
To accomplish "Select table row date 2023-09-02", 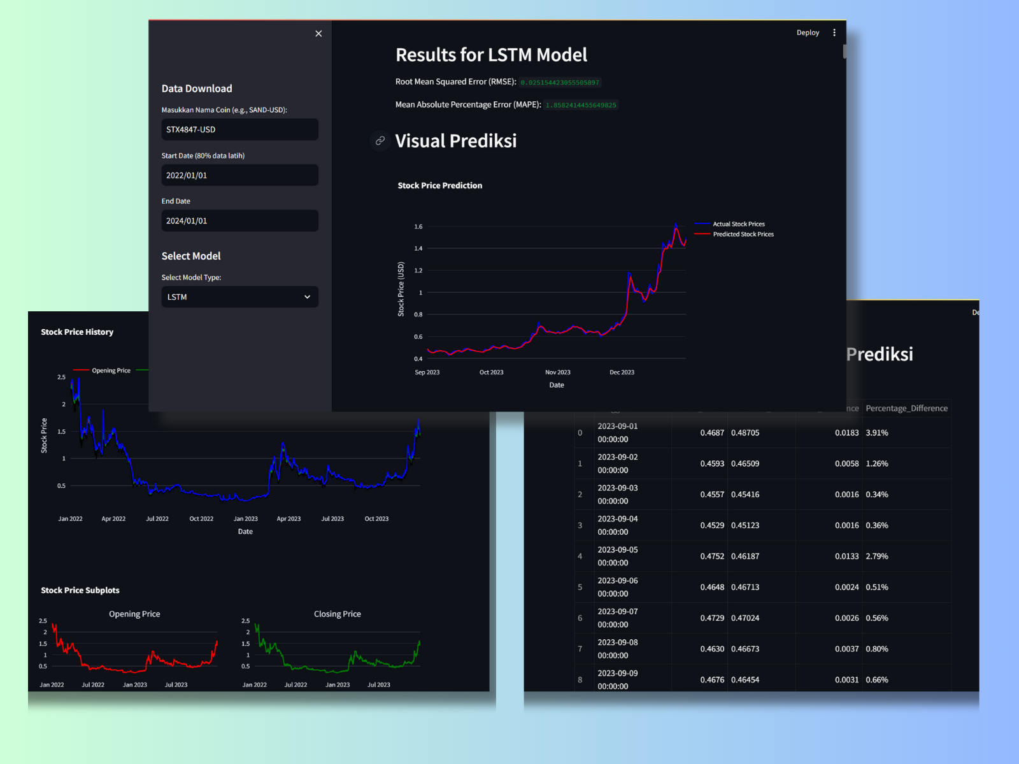I will 617,463.
